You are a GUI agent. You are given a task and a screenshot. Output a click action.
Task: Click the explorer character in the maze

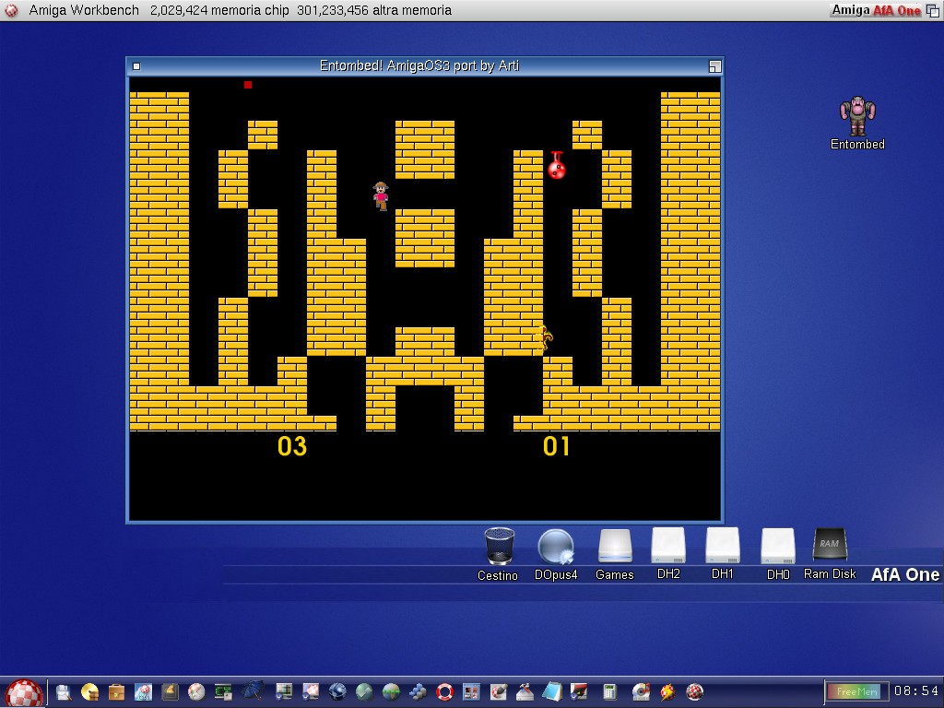[381, 195]
